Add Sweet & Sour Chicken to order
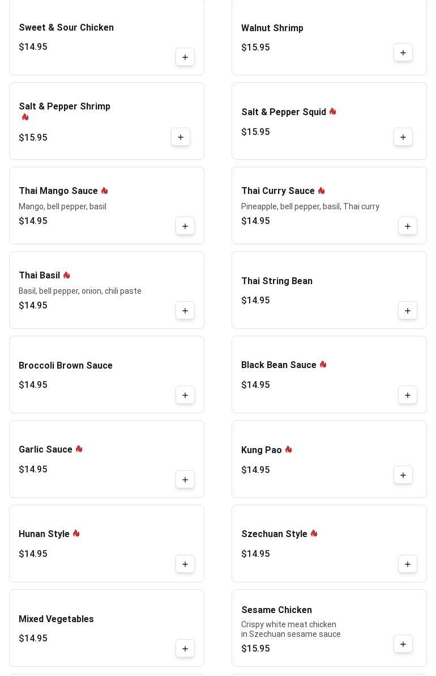This screenshot has height=676, width=436. pos(185,57)
